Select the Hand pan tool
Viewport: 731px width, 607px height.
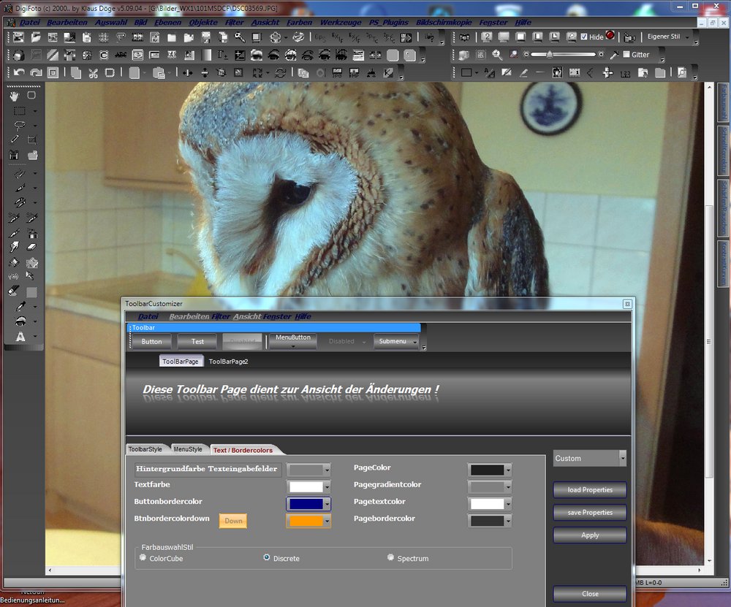tap(14, 96)
